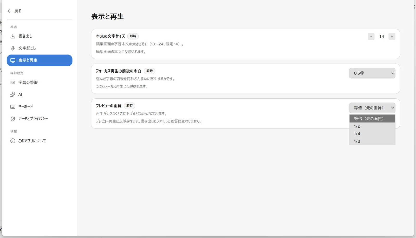Viewport: 416px width, 238px height.
Task: Click the monitor icon beside 表示と再生
Action: point(13,60)
